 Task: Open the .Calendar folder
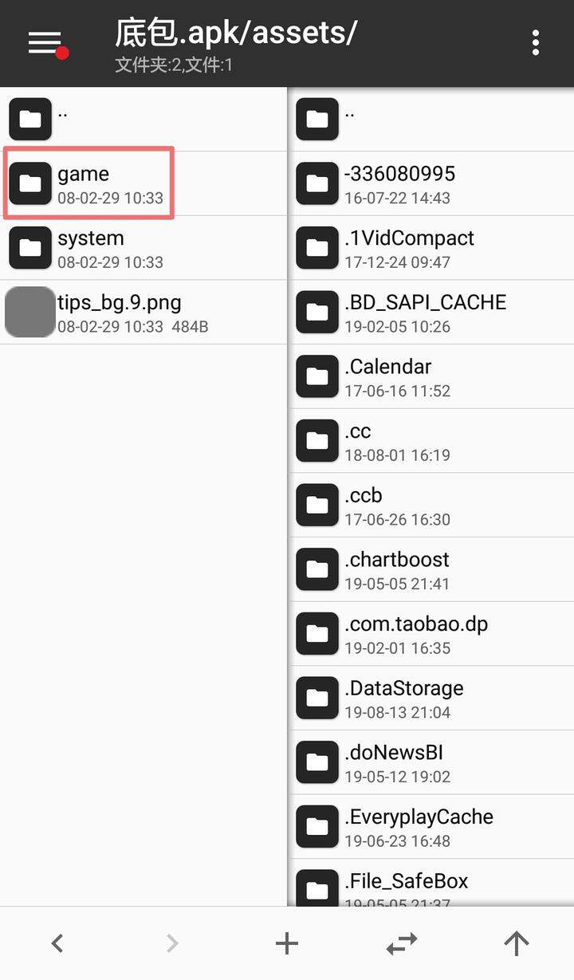[431, 376]
